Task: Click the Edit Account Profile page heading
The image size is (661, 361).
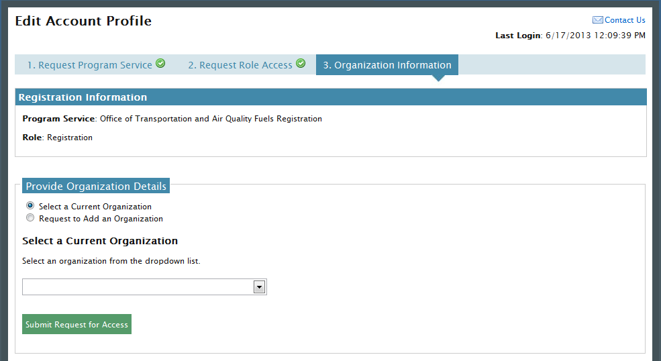Action: click(x=83, y=21)
